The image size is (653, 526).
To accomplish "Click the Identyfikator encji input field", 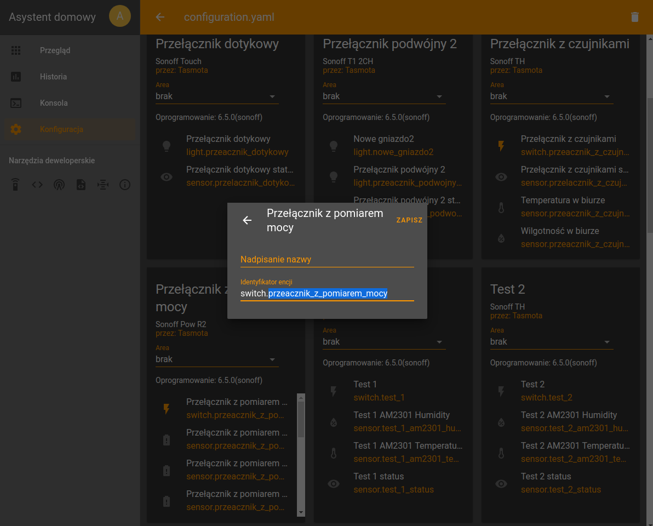I will point(328,293).
